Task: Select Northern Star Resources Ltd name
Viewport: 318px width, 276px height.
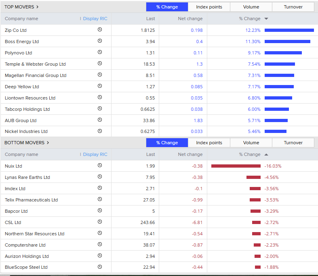Action: [x=35, y=234]
